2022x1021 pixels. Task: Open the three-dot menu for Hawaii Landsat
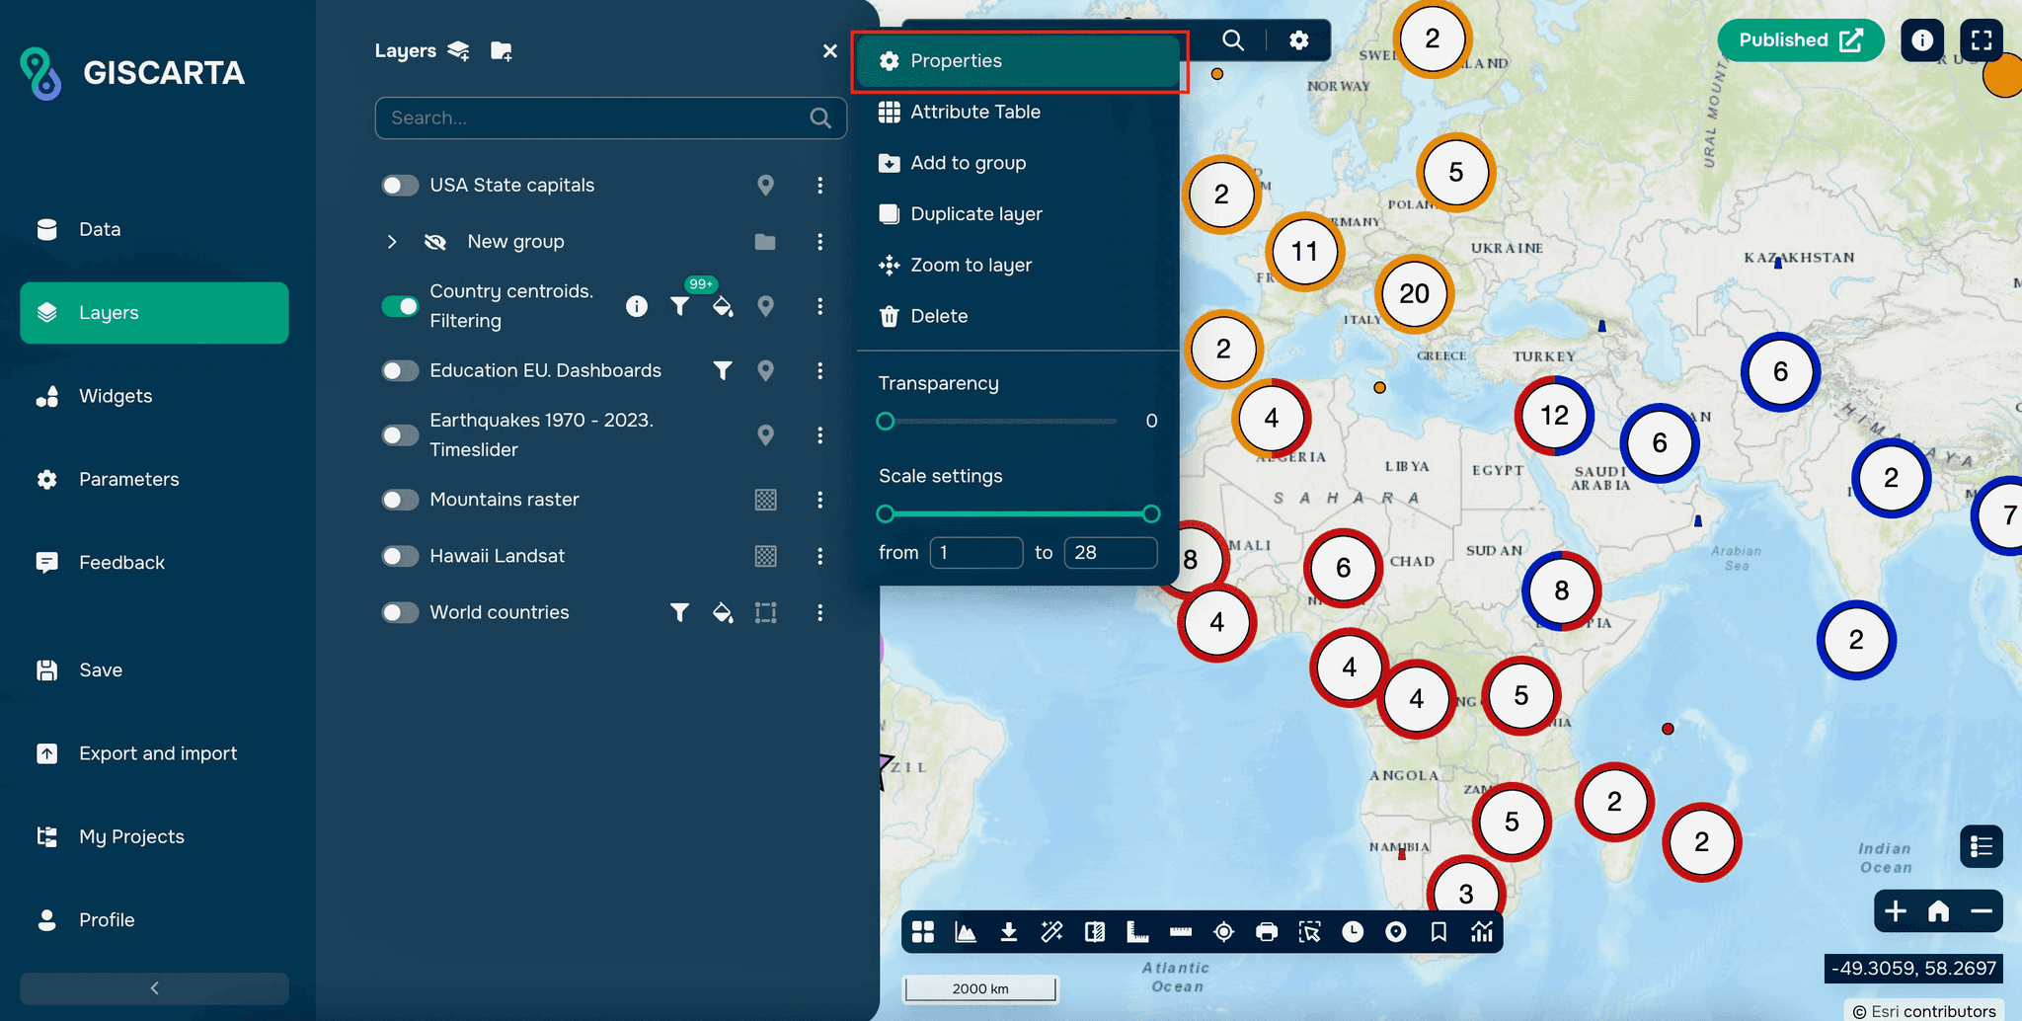click(820, 556)
